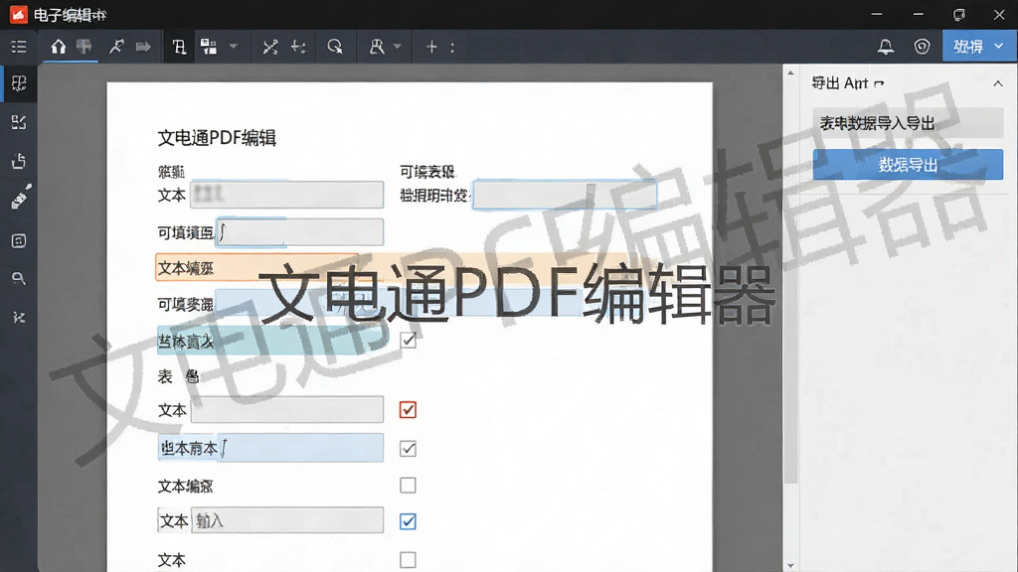Viewport: 1018px width, 572px height.
Task: Select the pen edit tool in toolbar
Action: point(117,47)
